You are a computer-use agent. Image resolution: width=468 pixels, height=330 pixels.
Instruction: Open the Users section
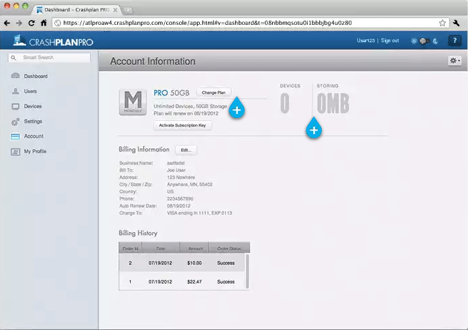[x=30, y=91]
